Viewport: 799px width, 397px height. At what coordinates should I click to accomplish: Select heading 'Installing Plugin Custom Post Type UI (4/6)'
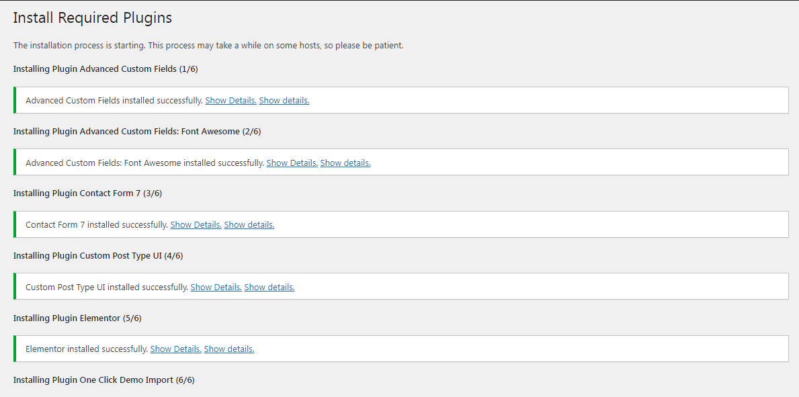[x=98, y=255]
